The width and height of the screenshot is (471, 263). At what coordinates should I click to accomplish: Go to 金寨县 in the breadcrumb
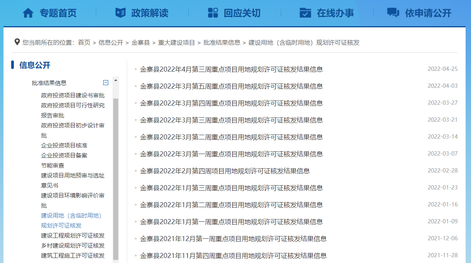[141, 42]
